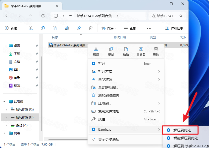209x148 pixels.
Task: Expand the 畅玩部落 (E:) drive node
Action: (x=6, y=117)
